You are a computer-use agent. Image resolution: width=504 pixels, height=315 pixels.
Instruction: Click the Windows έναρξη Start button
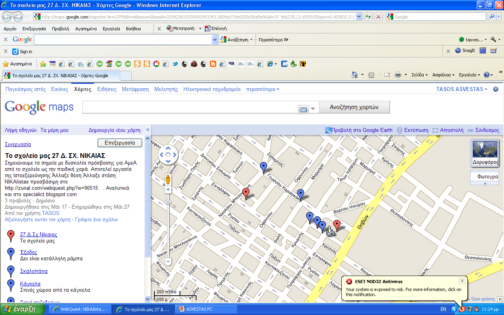click(22, 309)
